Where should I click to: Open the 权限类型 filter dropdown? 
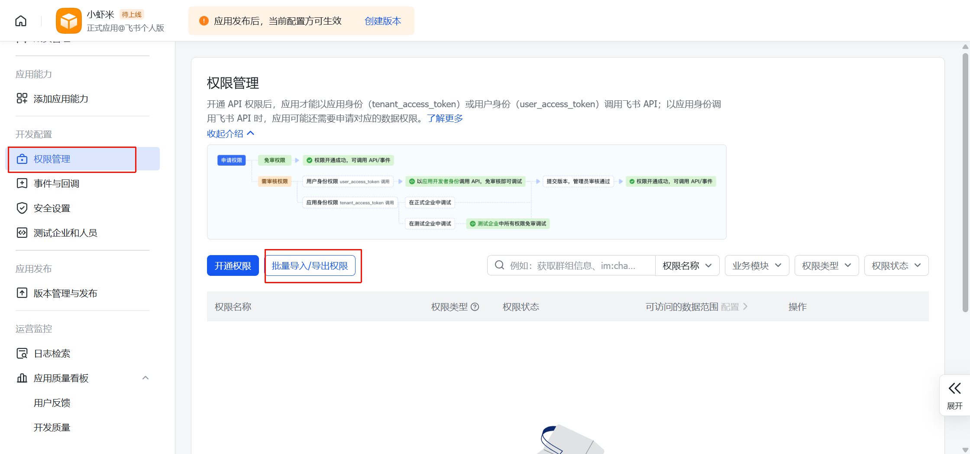pos(826,265)
